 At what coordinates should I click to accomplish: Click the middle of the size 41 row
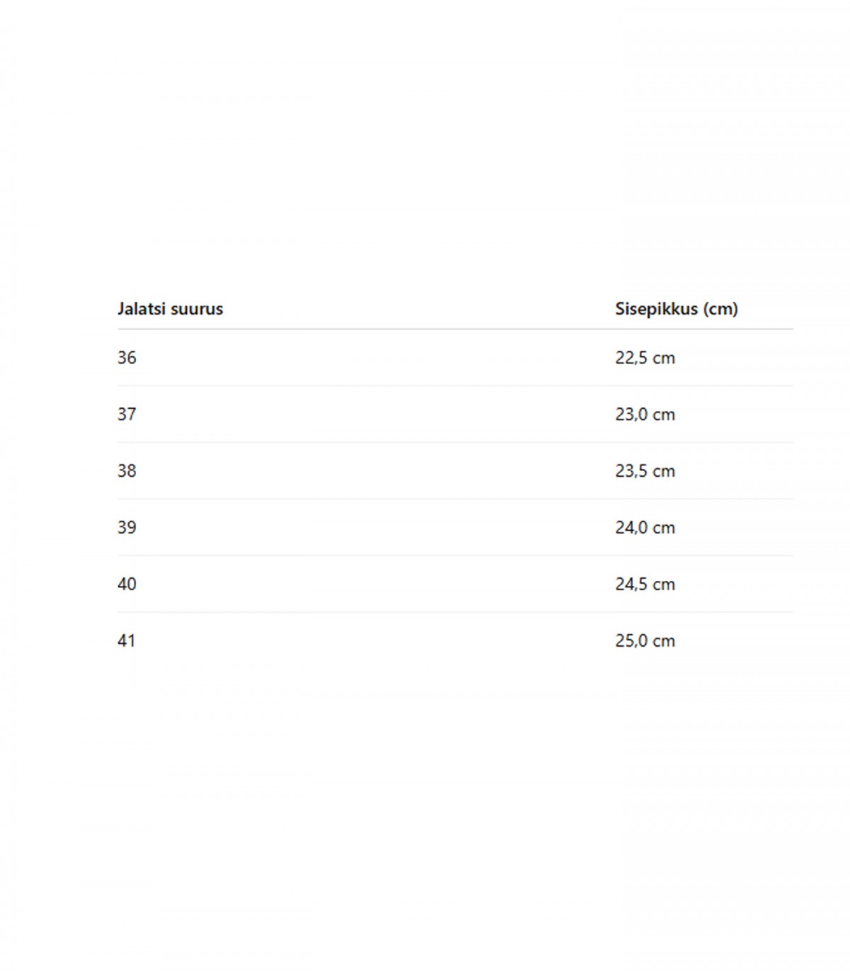pyautogui.click(x=455, y=641)
